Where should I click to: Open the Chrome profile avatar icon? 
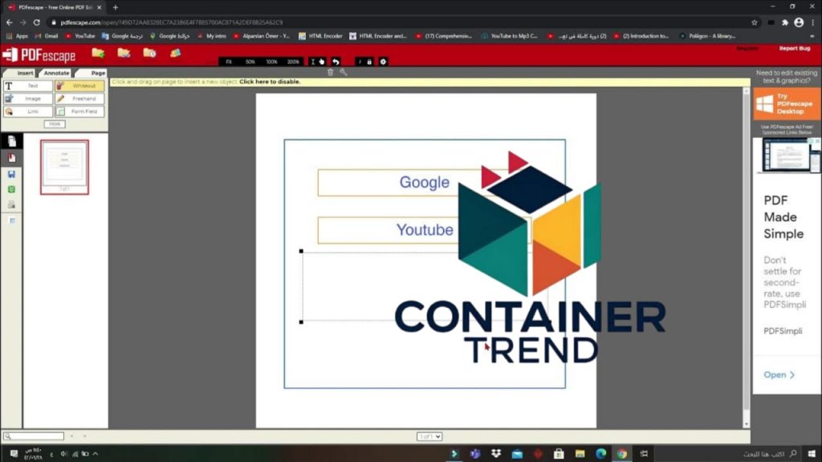(799, 22)
